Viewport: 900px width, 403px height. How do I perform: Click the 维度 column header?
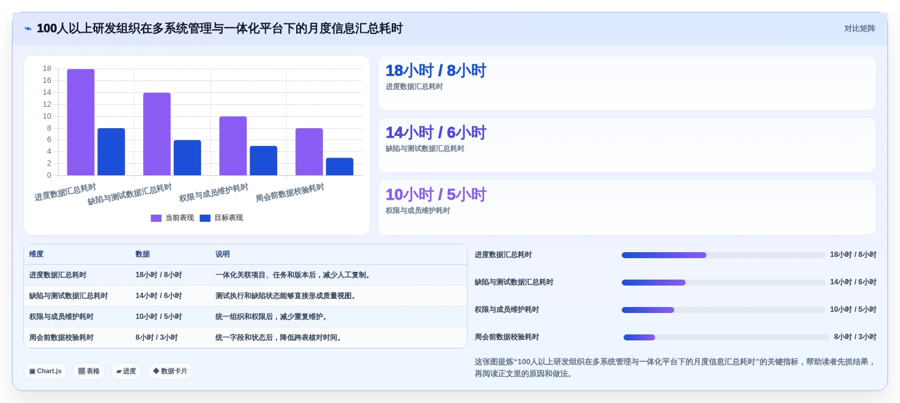point(36,255)
